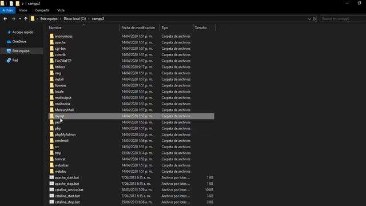The image size is (366, 206).
Task: Click the Properties icon in title bar
Action: 11,3
